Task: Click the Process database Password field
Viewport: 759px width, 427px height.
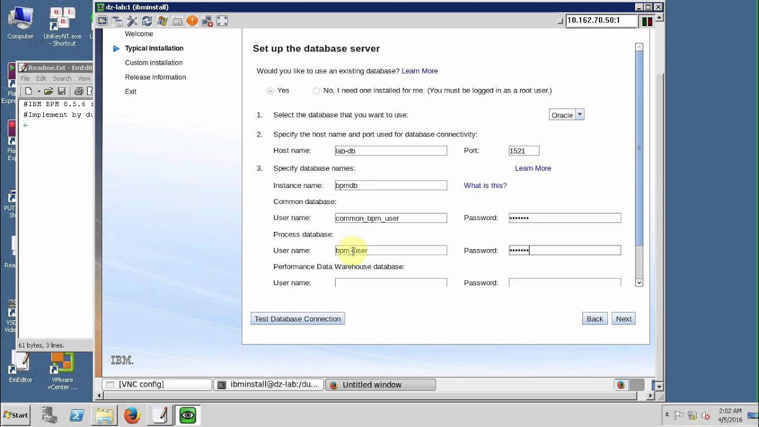Action: pos(565,250)
